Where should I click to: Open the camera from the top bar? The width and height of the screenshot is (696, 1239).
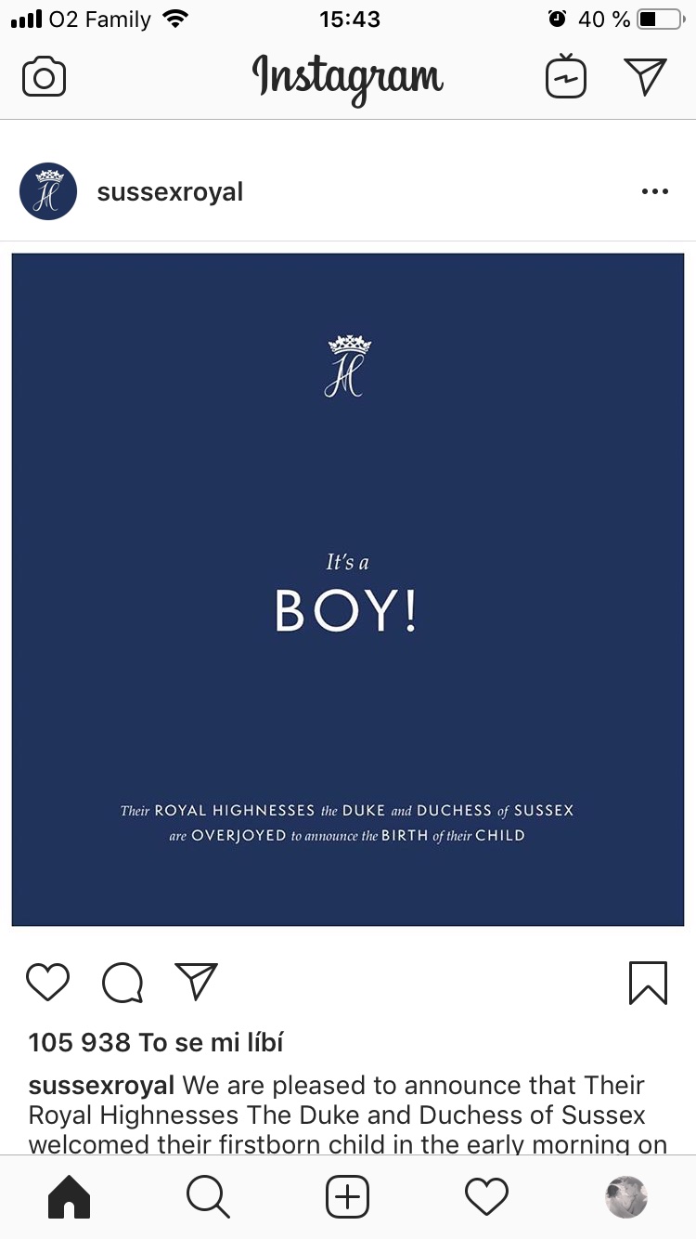[44, 77]
